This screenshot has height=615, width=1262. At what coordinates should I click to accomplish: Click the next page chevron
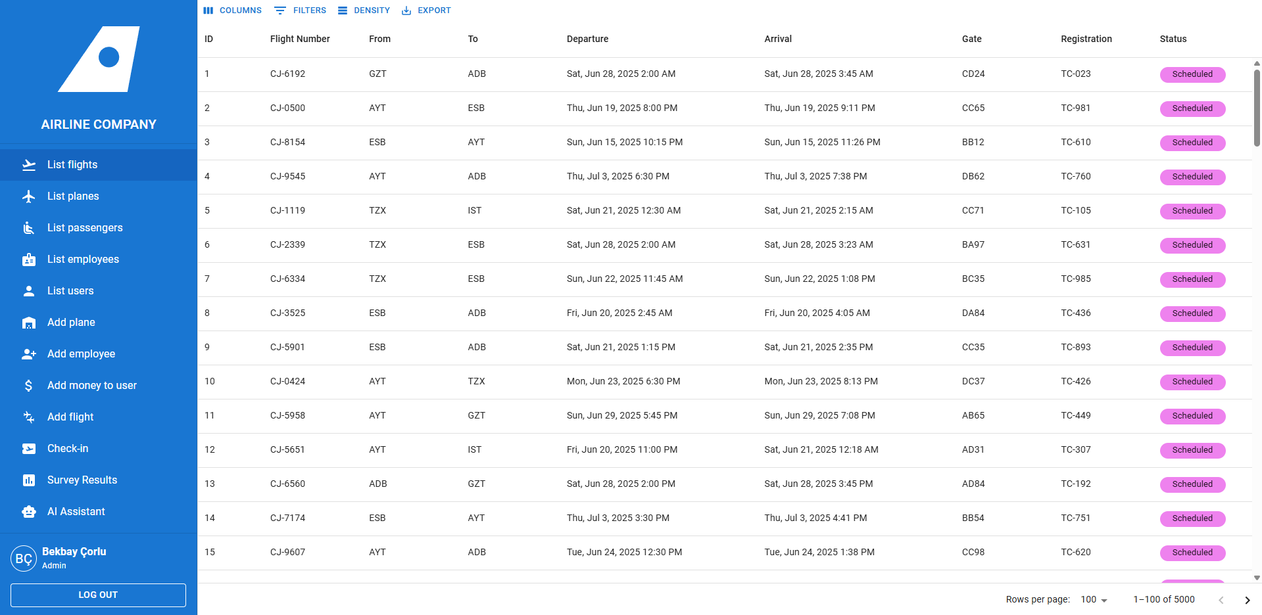coord(1247,599)
